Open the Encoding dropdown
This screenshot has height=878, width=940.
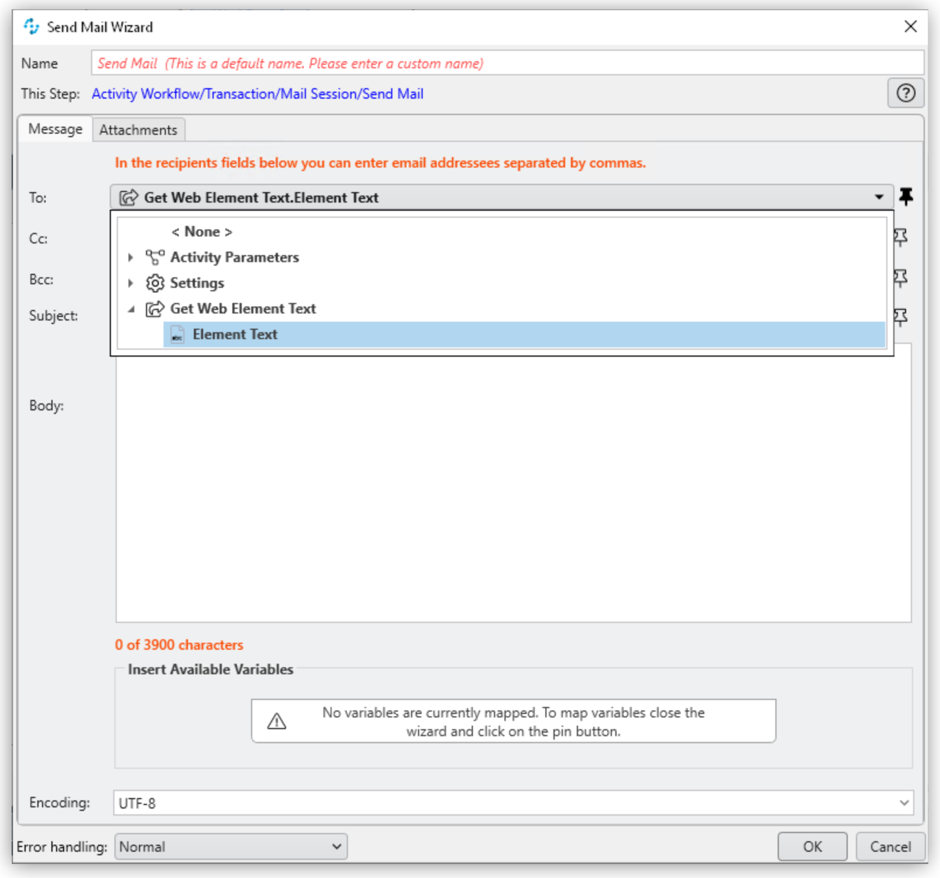pos(904,802)
